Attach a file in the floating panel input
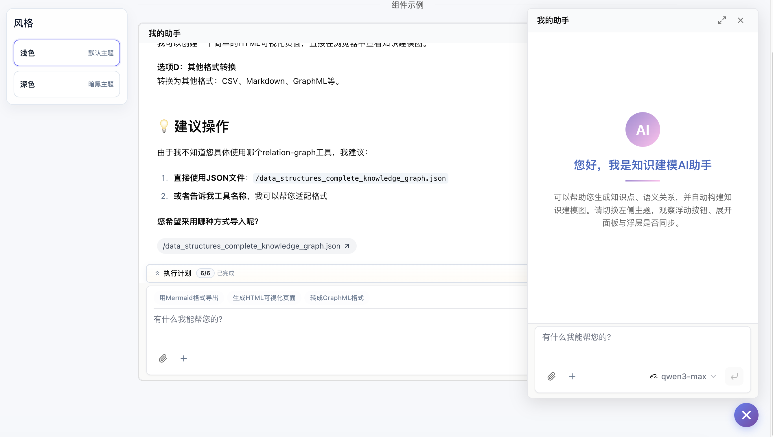The width and height of the screenshot is (773, 437). (551, 376)
